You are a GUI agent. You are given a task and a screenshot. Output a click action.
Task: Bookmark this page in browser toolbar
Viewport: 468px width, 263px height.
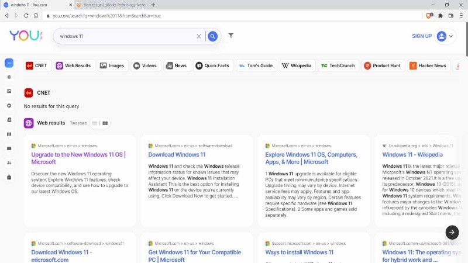(x=36, y=16)
